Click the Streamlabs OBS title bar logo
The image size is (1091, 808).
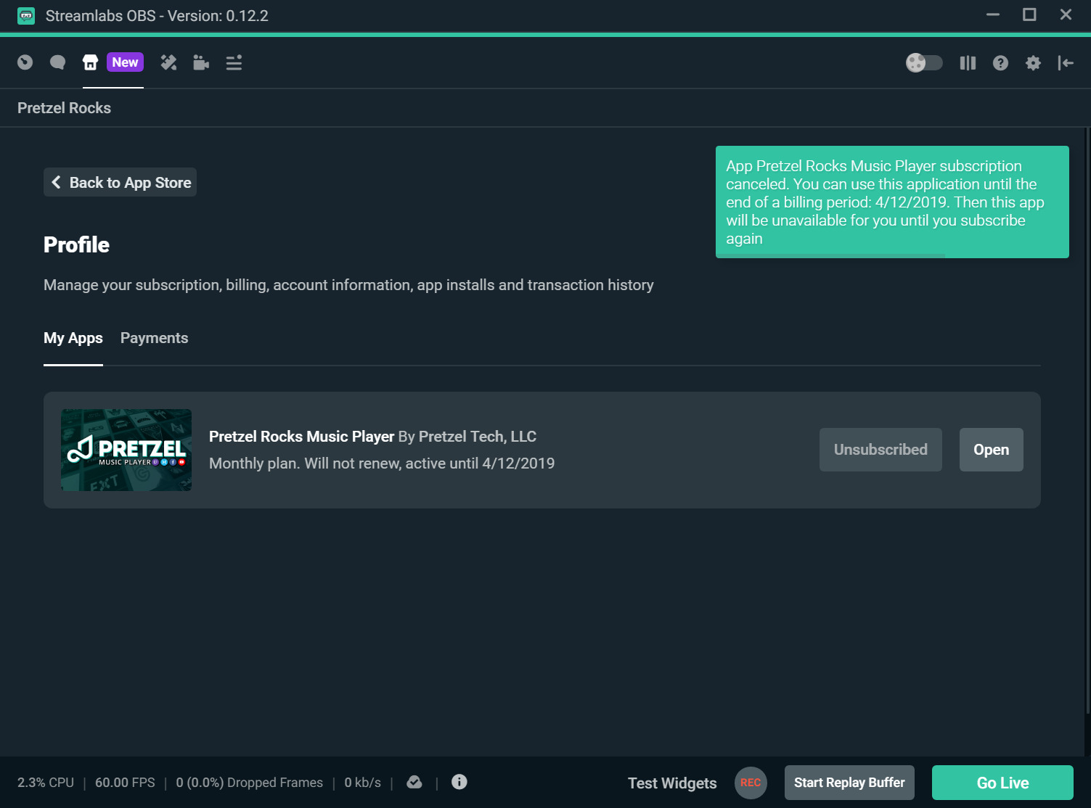(x=26, y=16)
